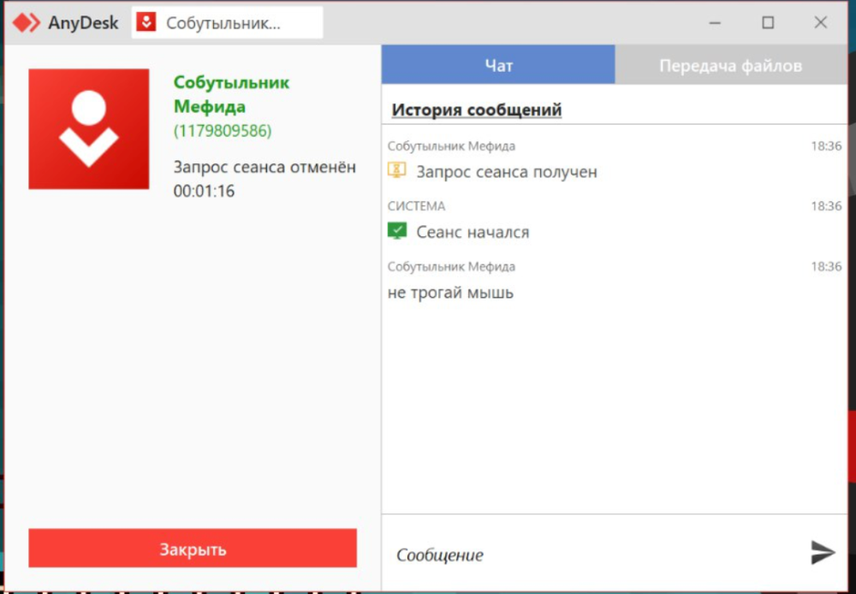
Task: Click the СИСТЕМА sender label
Action: click(x=417, y=206)
